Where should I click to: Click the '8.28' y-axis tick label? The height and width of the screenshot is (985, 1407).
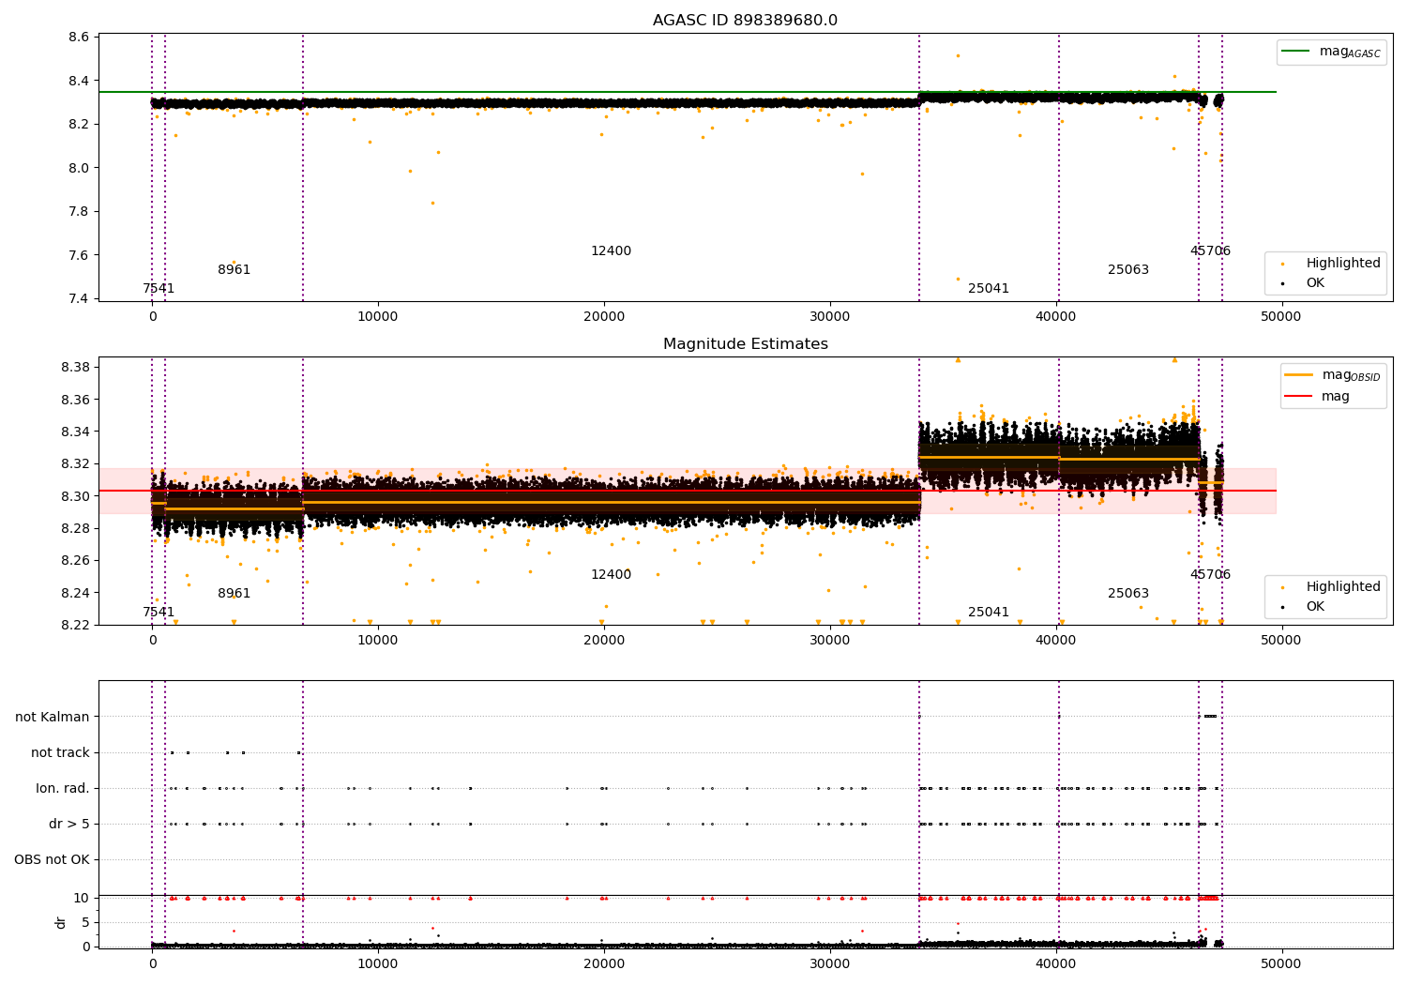coord(76,528)
